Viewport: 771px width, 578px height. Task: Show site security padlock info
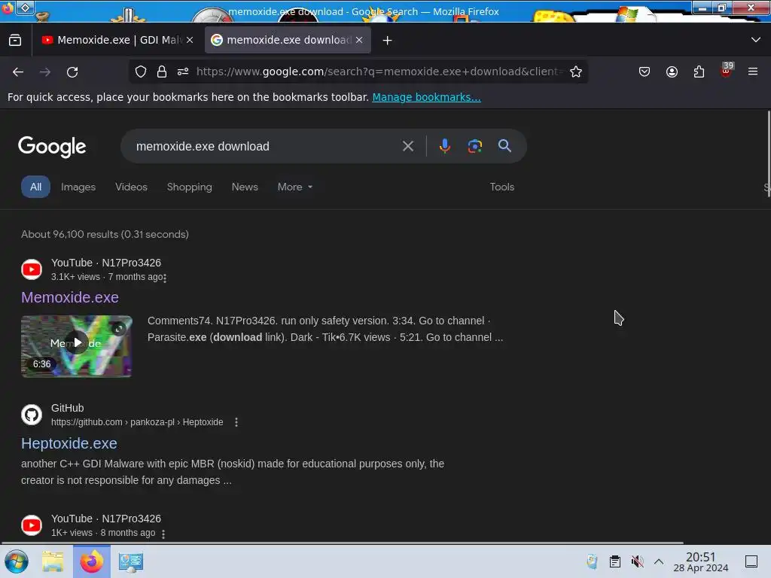(x=162, y=71)
